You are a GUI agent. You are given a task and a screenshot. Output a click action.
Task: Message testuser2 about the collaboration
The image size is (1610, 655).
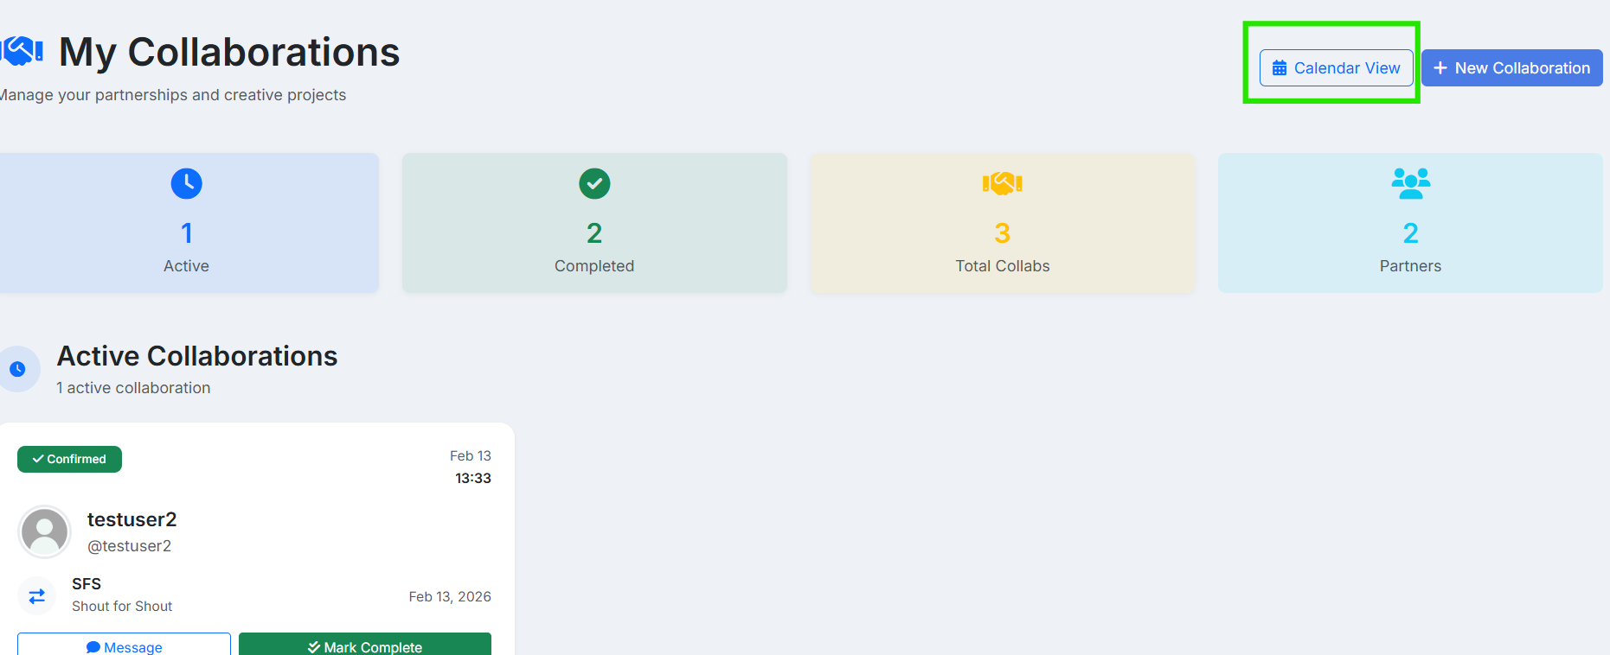(x=124, y=646)
